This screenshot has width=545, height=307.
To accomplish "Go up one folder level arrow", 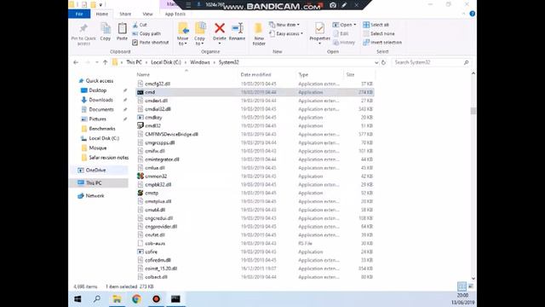I will pyautogui.click(x=105, y=62).
